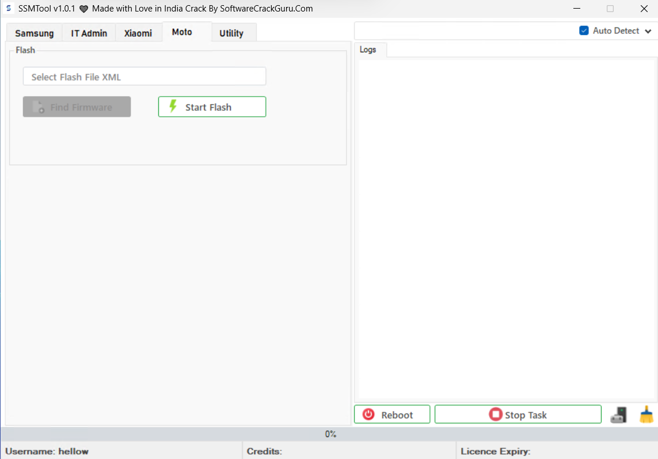Click the broom icon to clear logs
The image size is (658, 459).
click(x=646, y=415)
